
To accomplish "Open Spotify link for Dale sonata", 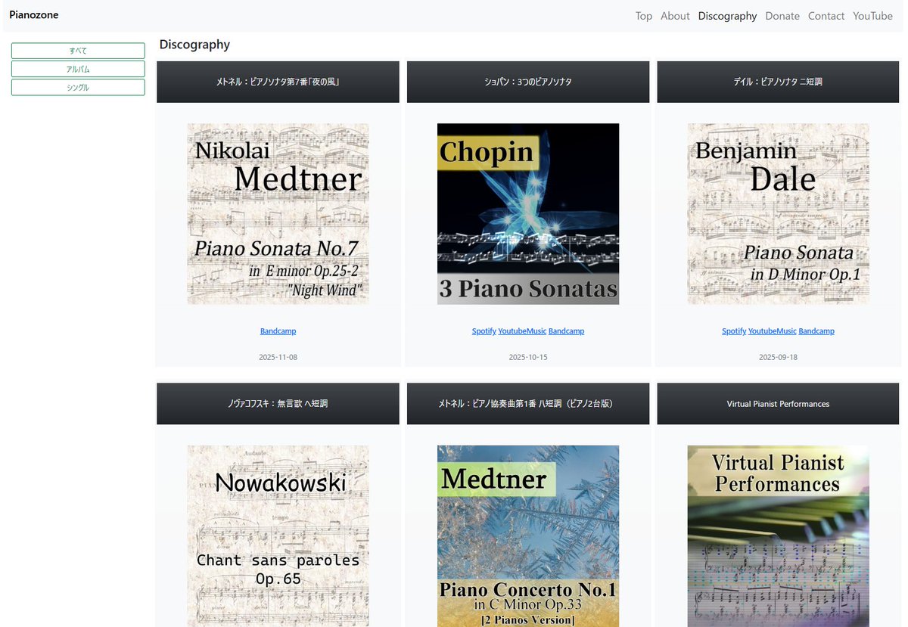I will click(x=734, y=331).
